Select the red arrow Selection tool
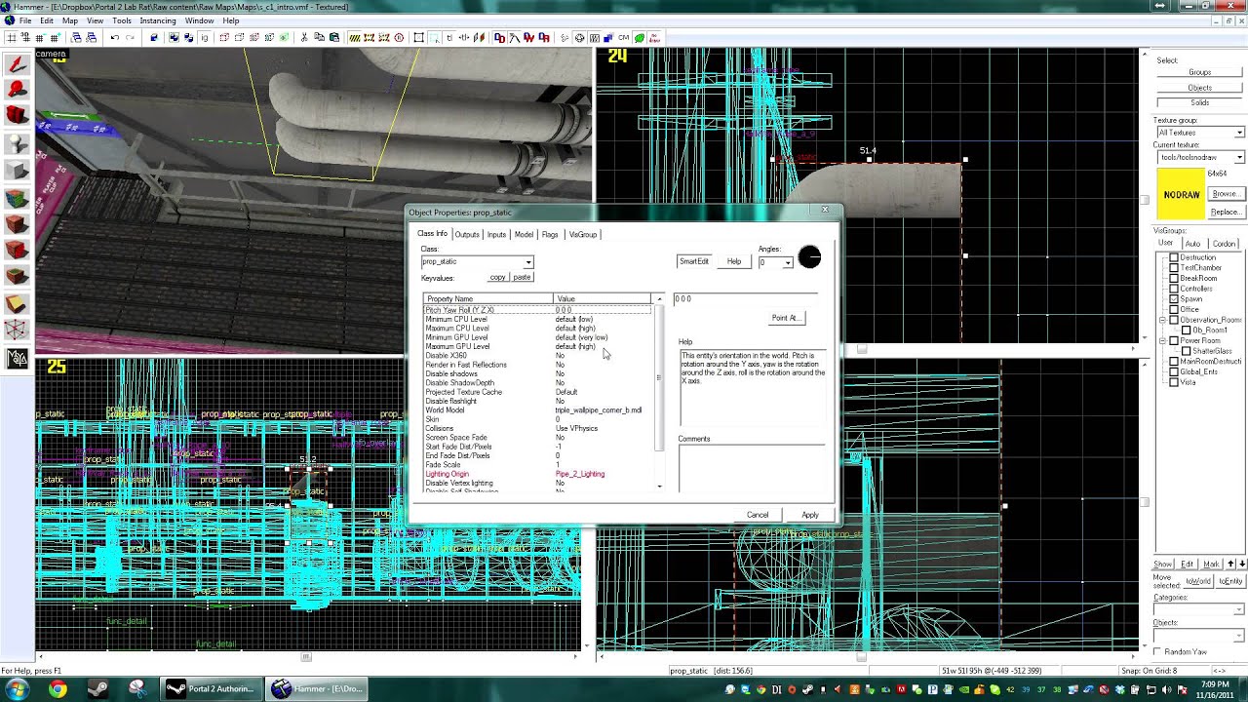The height and width of the screenshot is (702, 1248). [x=17, y=64]
